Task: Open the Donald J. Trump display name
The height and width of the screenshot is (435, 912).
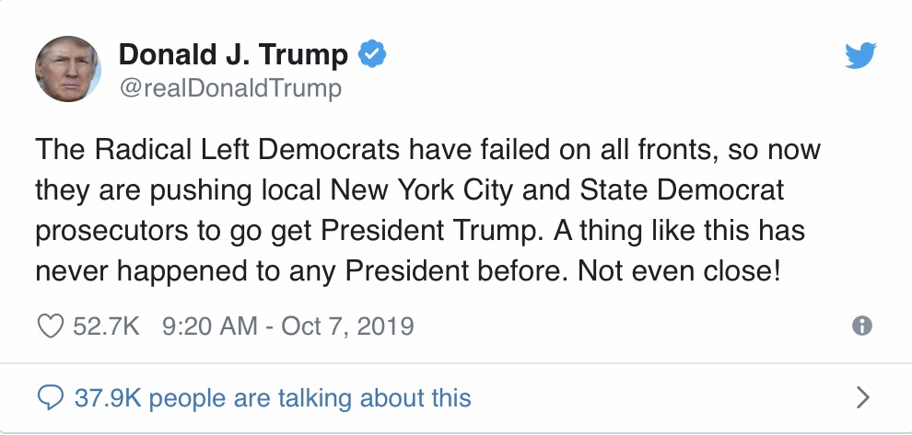Action: [x=233, y=54]
